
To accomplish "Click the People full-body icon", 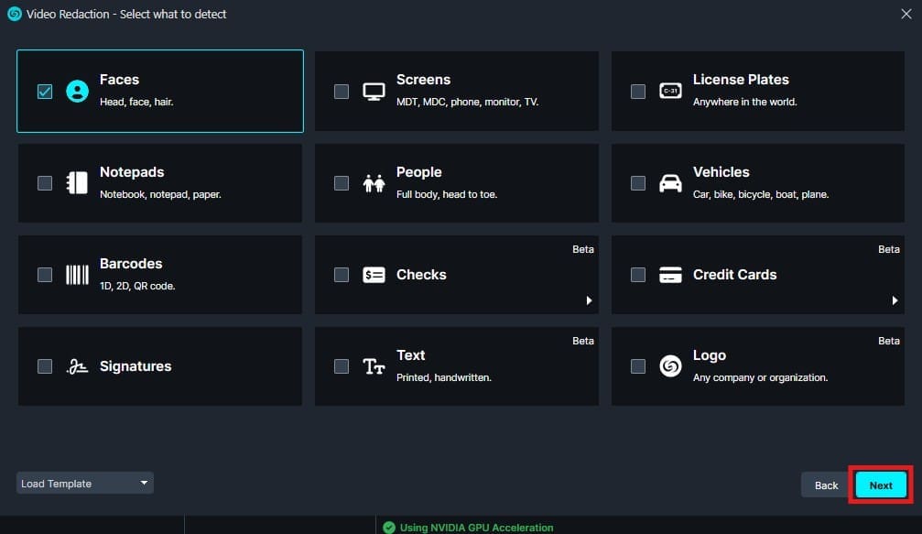I will (x=374, y=182).
